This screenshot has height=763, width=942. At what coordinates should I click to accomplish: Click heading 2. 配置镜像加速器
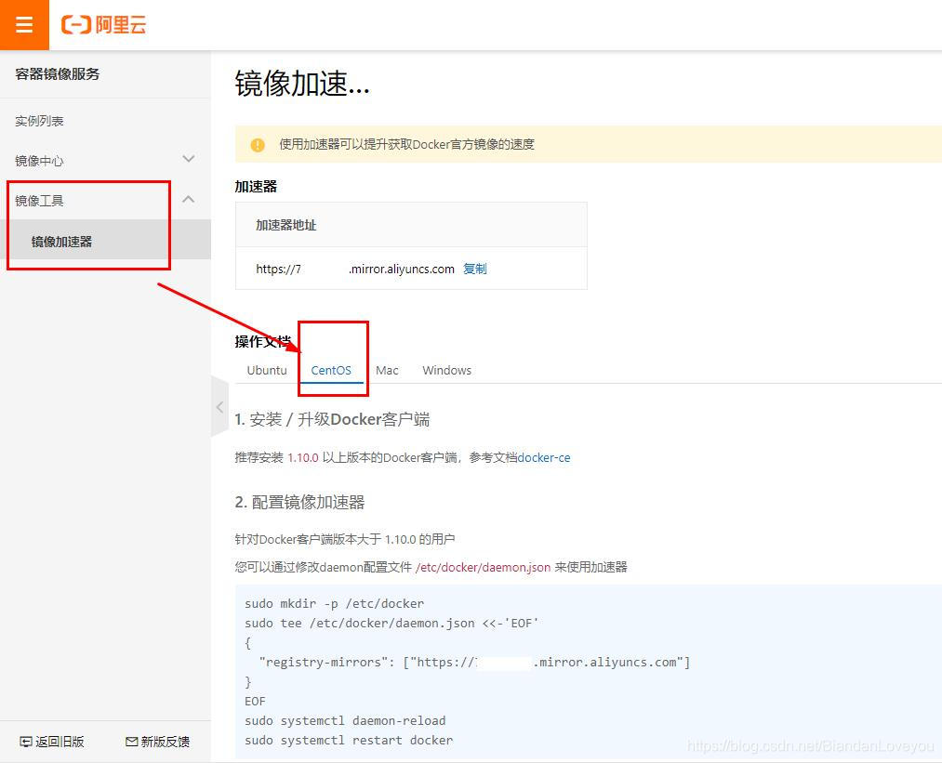[299, 503]
